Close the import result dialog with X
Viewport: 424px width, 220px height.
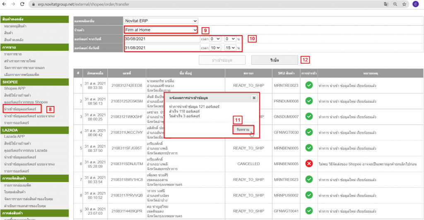pos(254,98)
